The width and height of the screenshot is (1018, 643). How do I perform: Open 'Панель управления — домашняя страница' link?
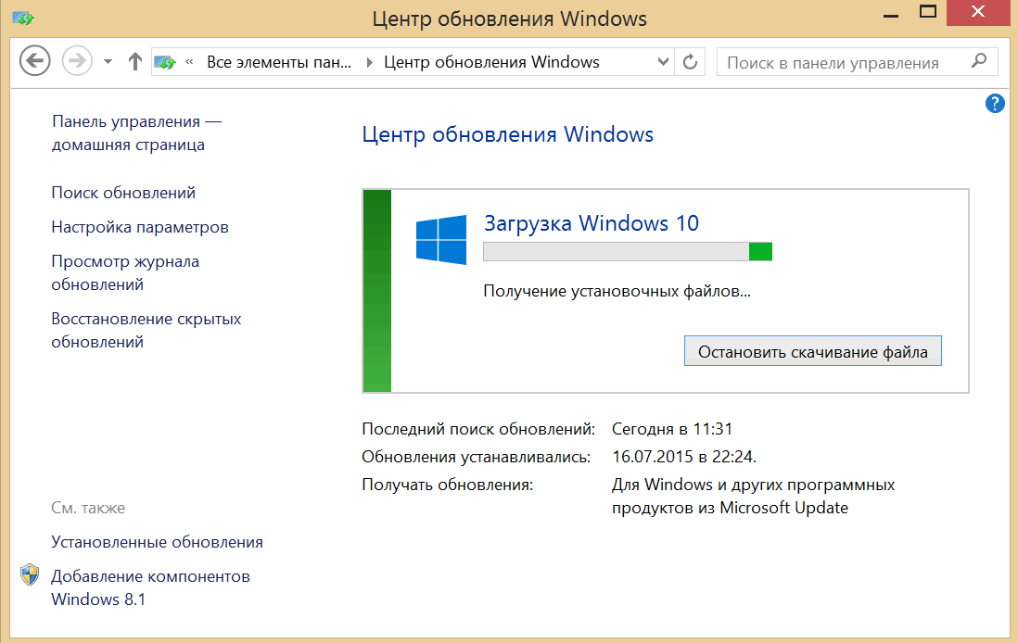pos(137,133)
